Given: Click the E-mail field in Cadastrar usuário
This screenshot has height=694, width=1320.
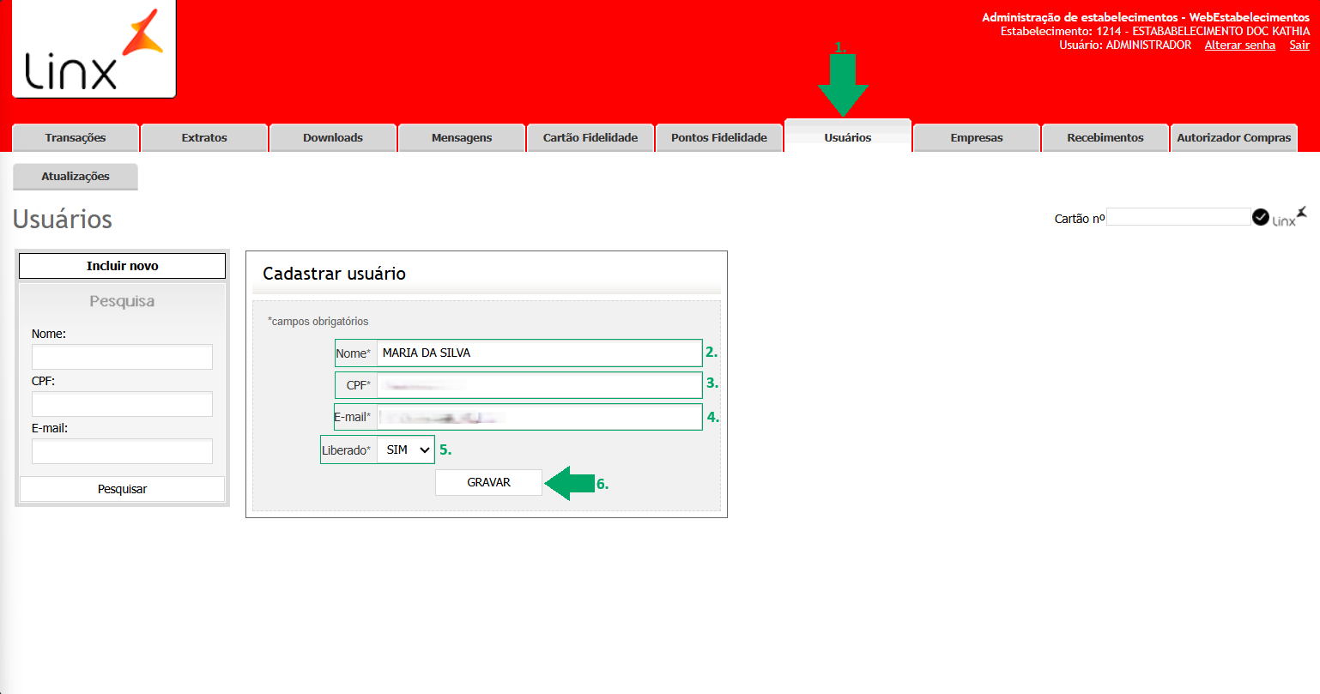Looking at the screenshot, I should pos(539,417).
